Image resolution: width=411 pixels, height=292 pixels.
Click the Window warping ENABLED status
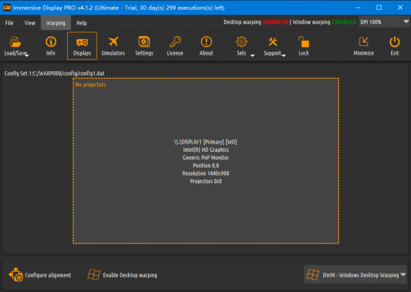(x=325, y=23)
